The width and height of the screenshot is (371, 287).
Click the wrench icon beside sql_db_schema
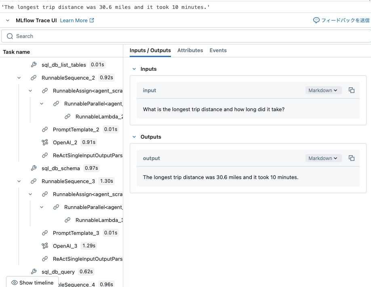(x=34, y=168)
